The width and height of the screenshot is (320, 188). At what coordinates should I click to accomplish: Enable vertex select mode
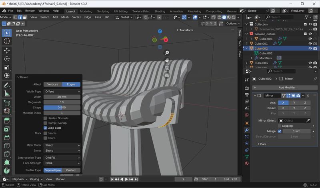16,17
